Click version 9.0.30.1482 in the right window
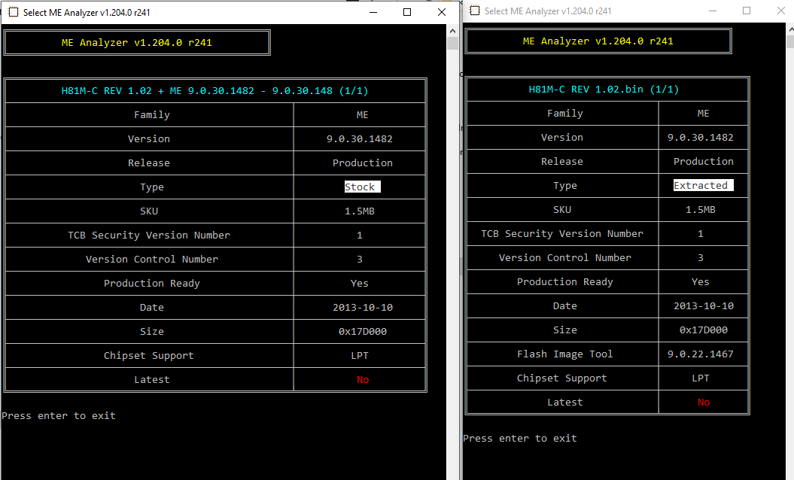Image resolution: width=794 pixels, height=480 pixels. 701,137
